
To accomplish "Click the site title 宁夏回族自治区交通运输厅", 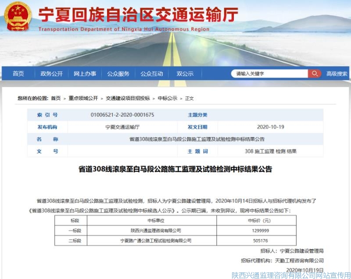I will tap(138, 14).
